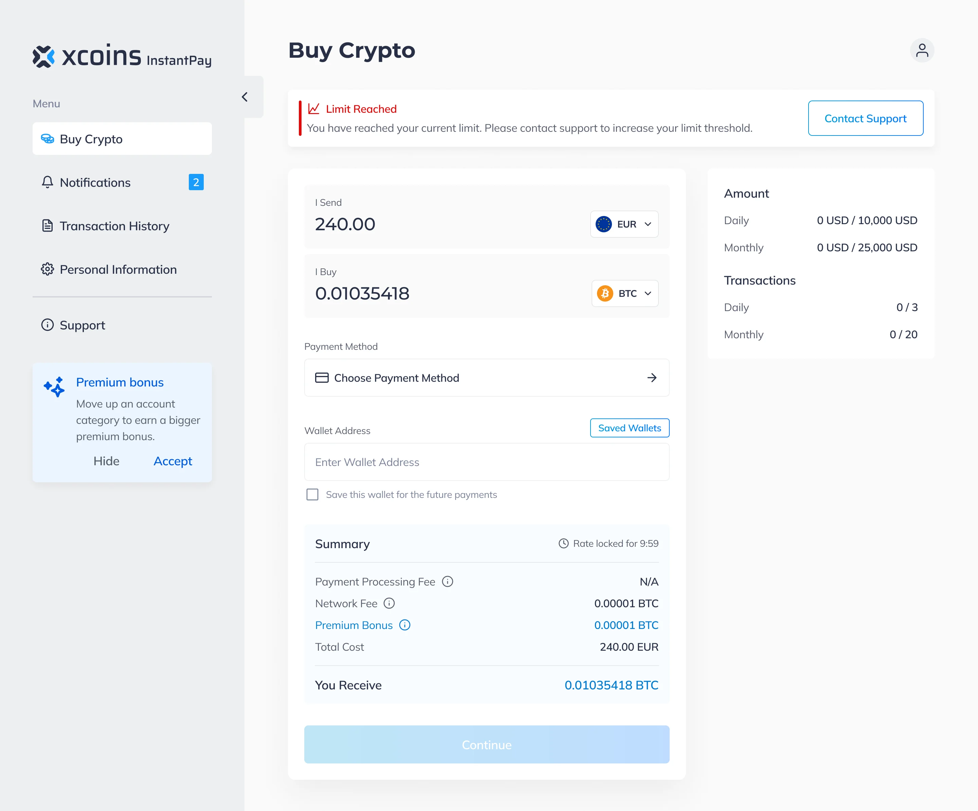Click monthly transactions value 0 / 20
The height and width of the screenshot is (811, 978).
tap(904, 335)
